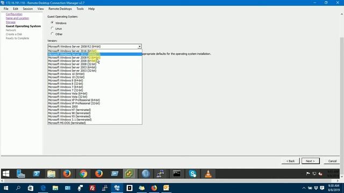Click the remote Action Center flag tray icon
Image resolution: width=344 pixels, height=193 pixels.
coord(308,174)
